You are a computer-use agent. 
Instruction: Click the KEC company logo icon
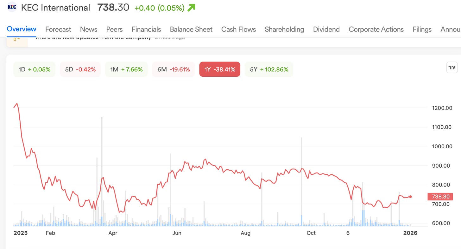click(x=12, y=7)
